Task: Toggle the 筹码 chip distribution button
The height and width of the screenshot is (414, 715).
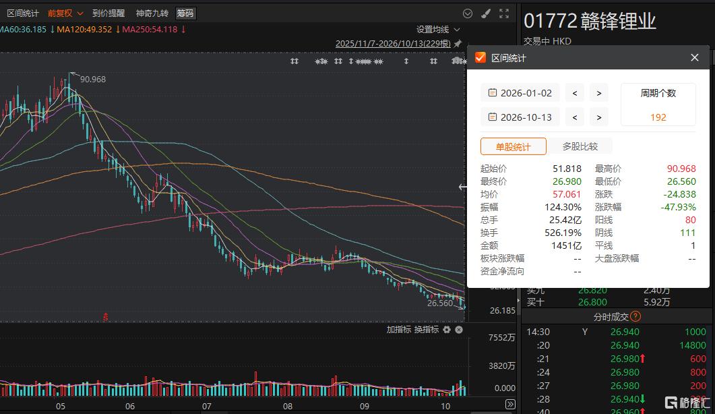Action: tap(185, 13)
